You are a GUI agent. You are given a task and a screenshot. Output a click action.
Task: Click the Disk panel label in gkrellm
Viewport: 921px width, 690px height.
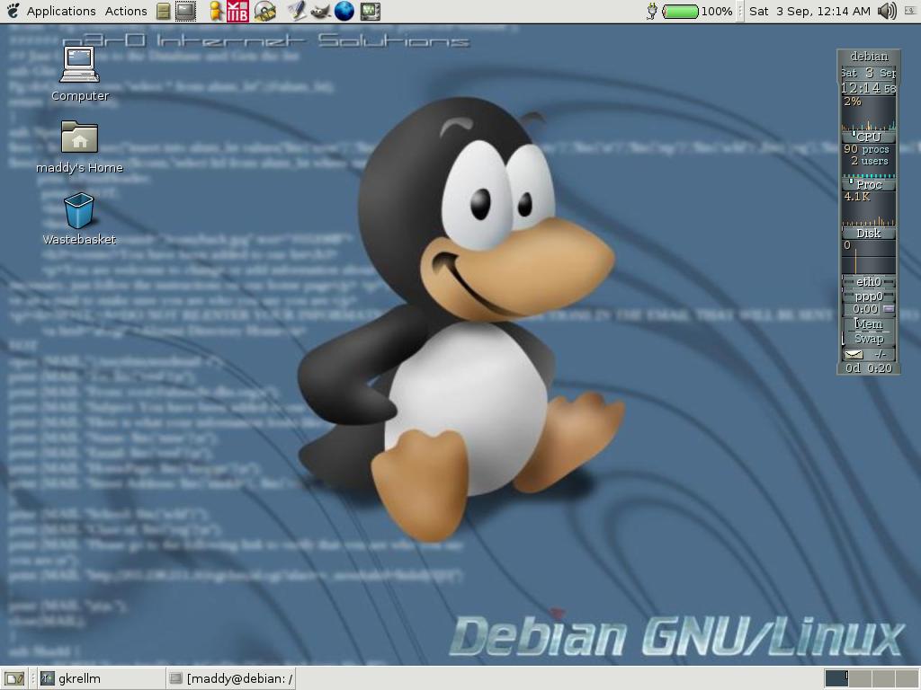point(869,233)
